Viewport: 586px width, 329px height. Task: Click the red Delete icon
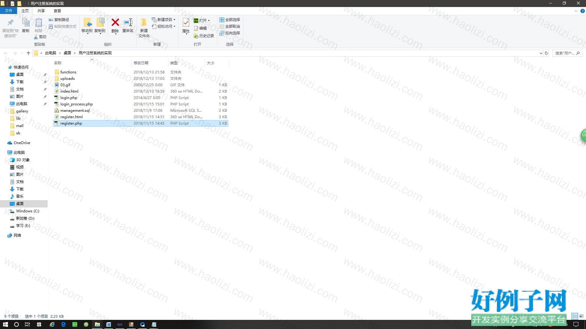pyautogui.click(x=115, y=22)
